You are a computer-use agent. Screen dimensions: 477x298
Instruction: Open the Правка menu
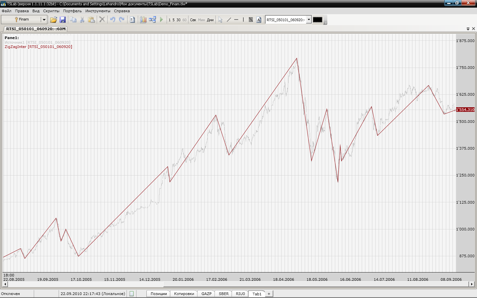tap(22, 11)
